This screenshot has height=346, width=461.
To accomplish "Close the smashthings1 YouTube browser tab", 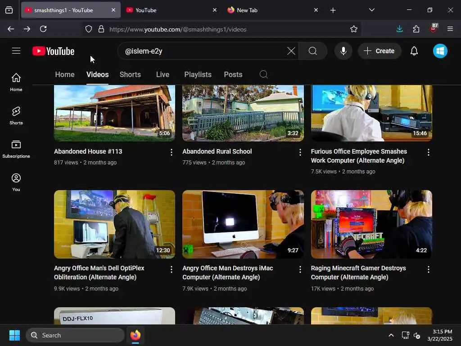I will [x=113, y=10].
